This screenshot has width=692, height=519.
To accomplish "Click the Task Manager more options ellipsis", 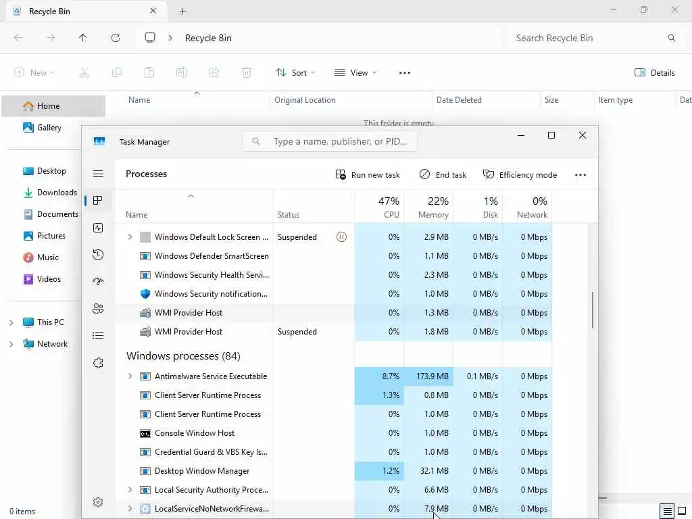I will pyautogui.click(x=580, y=175).
